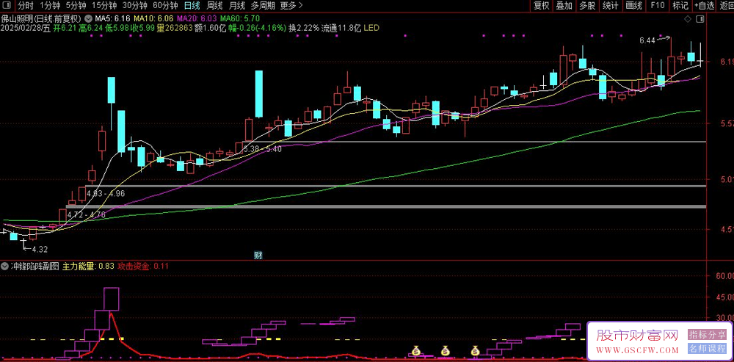Screen dimensions: 734x362
Task: Open the 多股 multi-stock button
Action: tap(587, 6)
